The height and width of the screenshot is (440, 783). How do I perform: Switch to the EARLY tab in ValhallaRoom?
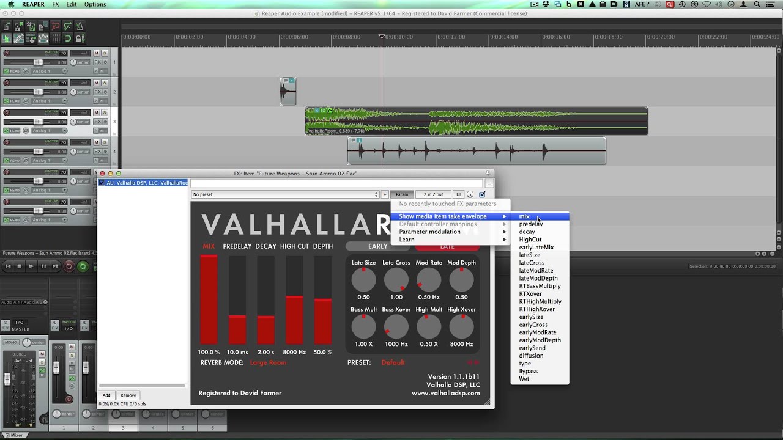coord(378,246)
